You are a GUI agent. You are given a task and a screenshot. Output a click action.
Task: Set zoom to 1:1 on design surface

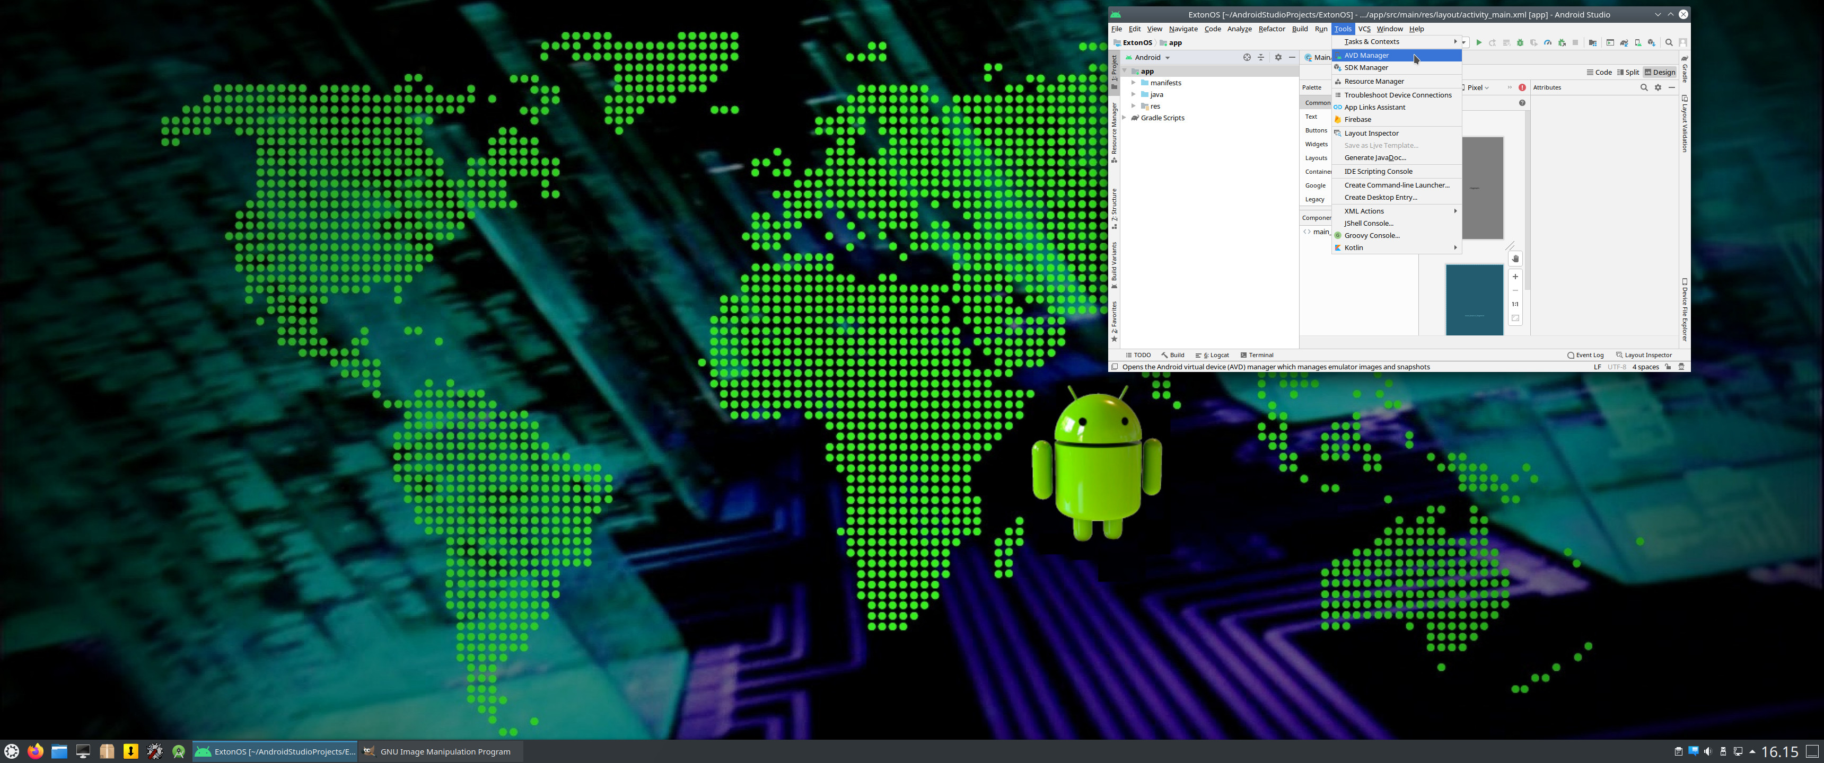point(1515,304)
